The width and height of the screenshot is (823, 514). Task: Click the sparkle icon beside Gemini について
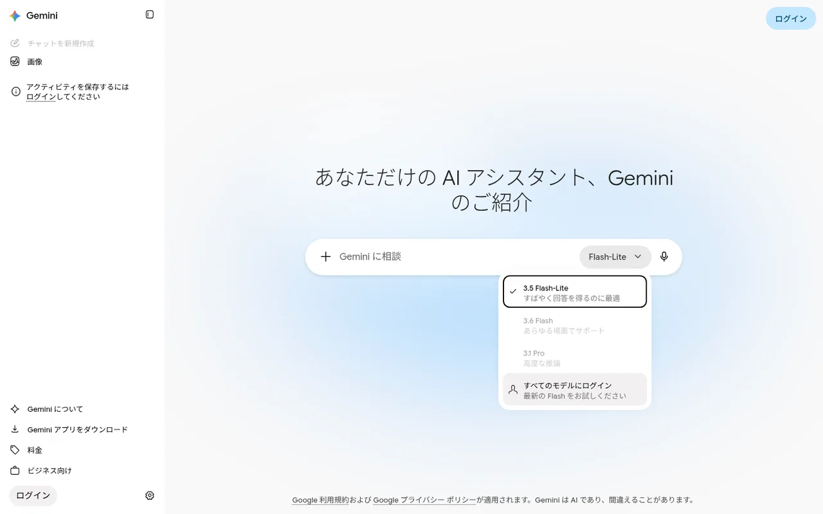pyautogui.click(x=15, y=409)
